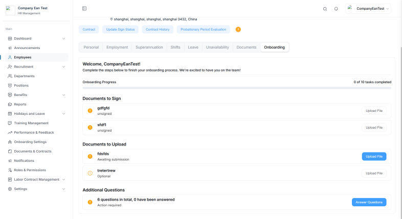The image size is (402, 219).
Task: Click the Departments icon in sidebar
Action: click(10, 76)
